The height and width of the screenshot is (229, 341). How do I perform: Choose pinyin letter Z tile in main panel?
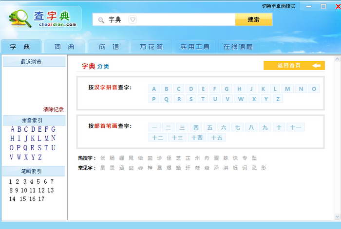pos(278,99)
